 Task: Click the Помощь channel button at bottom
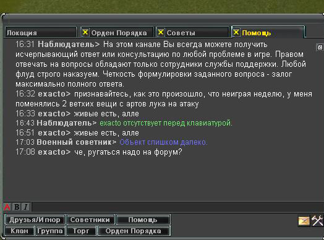(143, 220)
